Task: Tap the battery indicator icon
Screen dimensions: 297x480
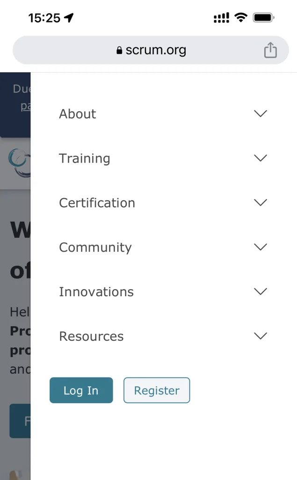Action: 263,18
